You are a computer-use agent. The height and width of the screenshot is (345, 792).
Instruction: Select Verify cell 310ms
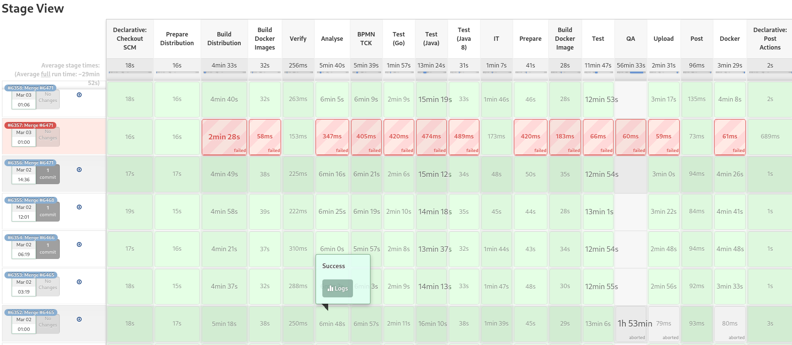(x=298, y=249)
